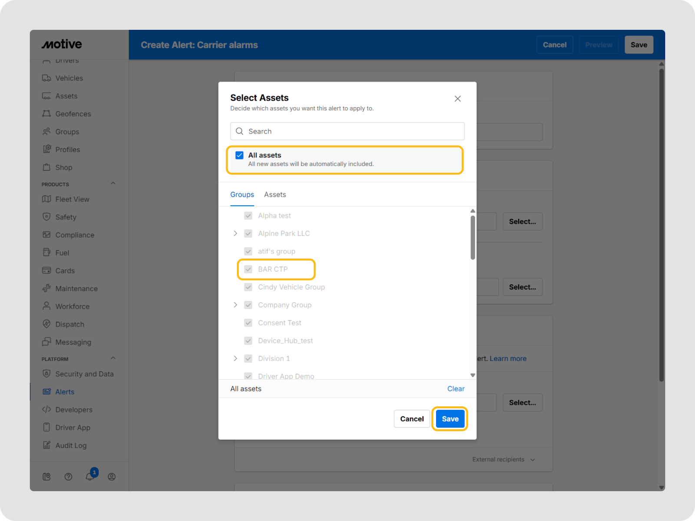This screenshot has height=521, width=695.
Task: Open Fleet View map icon
Action: 46,199
